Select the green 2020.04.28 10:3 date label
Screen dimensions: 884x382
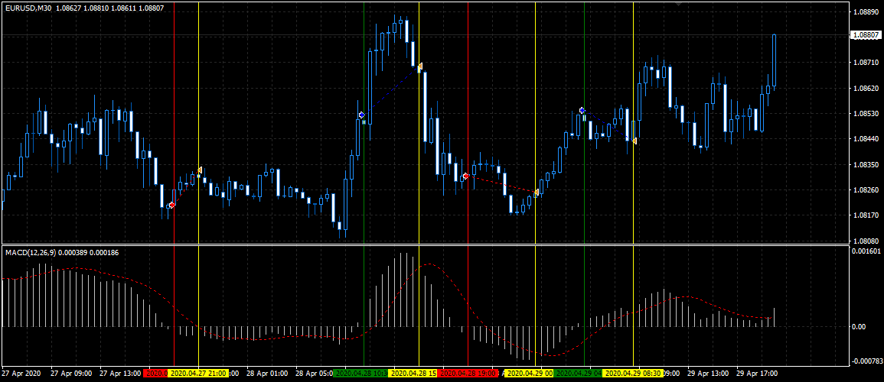coord(360,373)
